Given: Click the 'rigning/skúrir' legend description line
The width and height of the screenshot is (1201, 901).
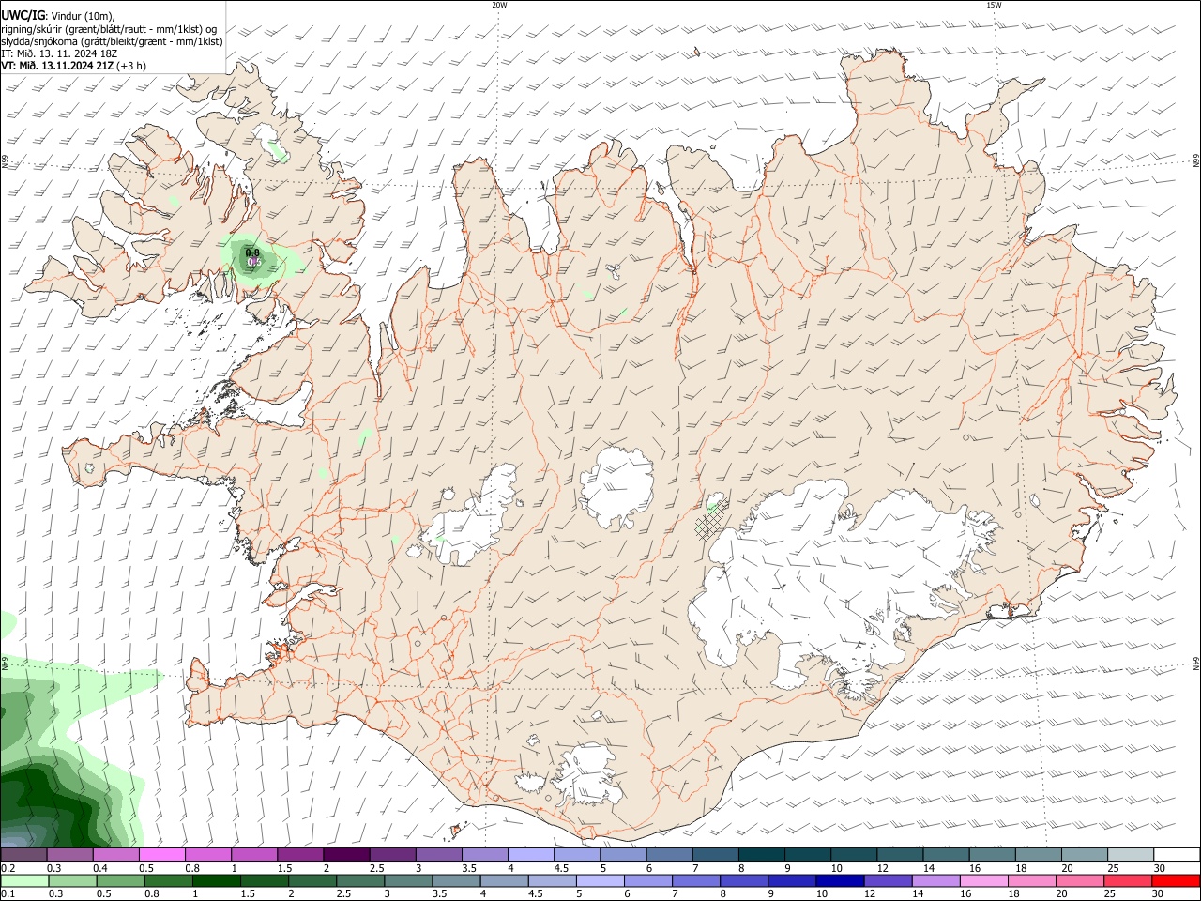Looking at the screenshot, I should [x=109, y=28].
